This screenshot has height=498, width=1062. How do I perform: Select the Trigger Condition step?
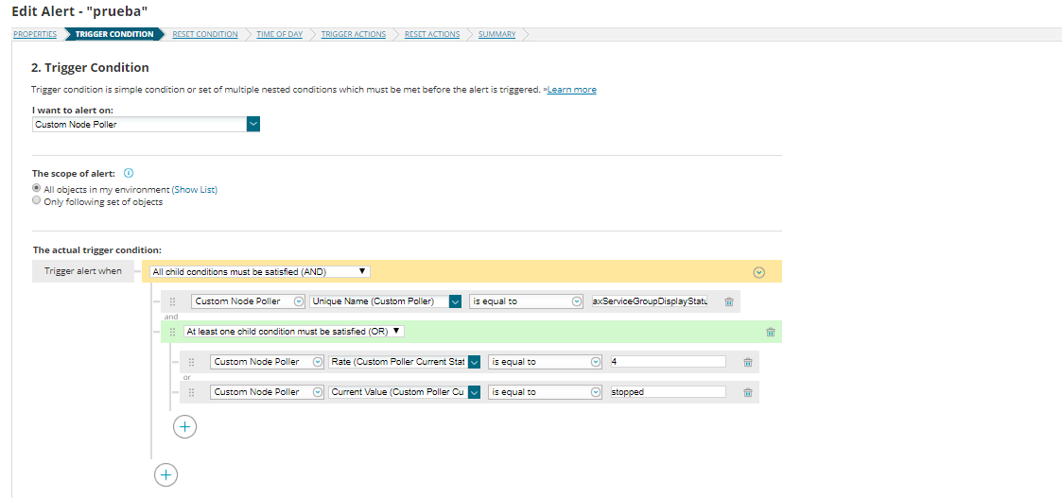pos(114,35)
